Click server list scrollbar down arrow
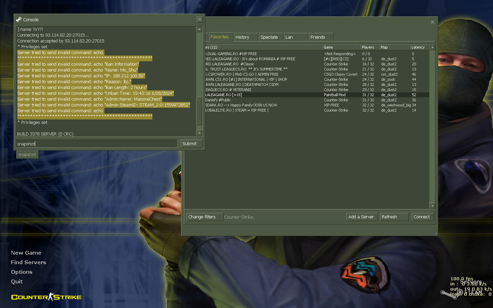The image size is (493, 308). coord(432,206)
